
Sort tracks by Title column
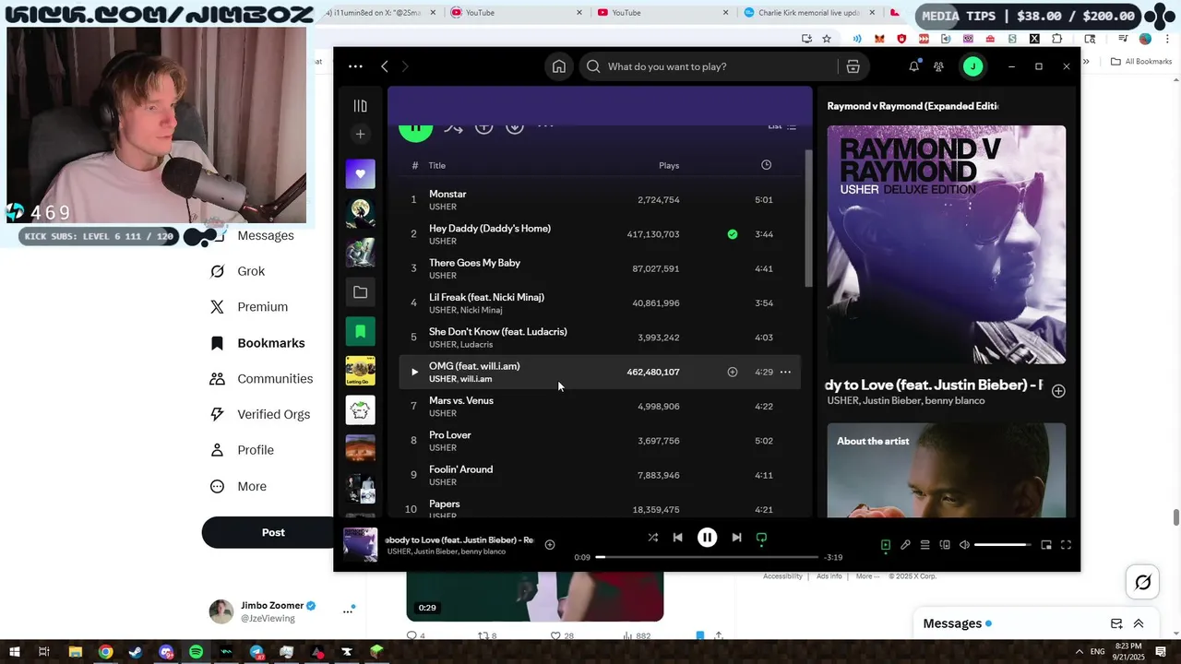(437, 166)
